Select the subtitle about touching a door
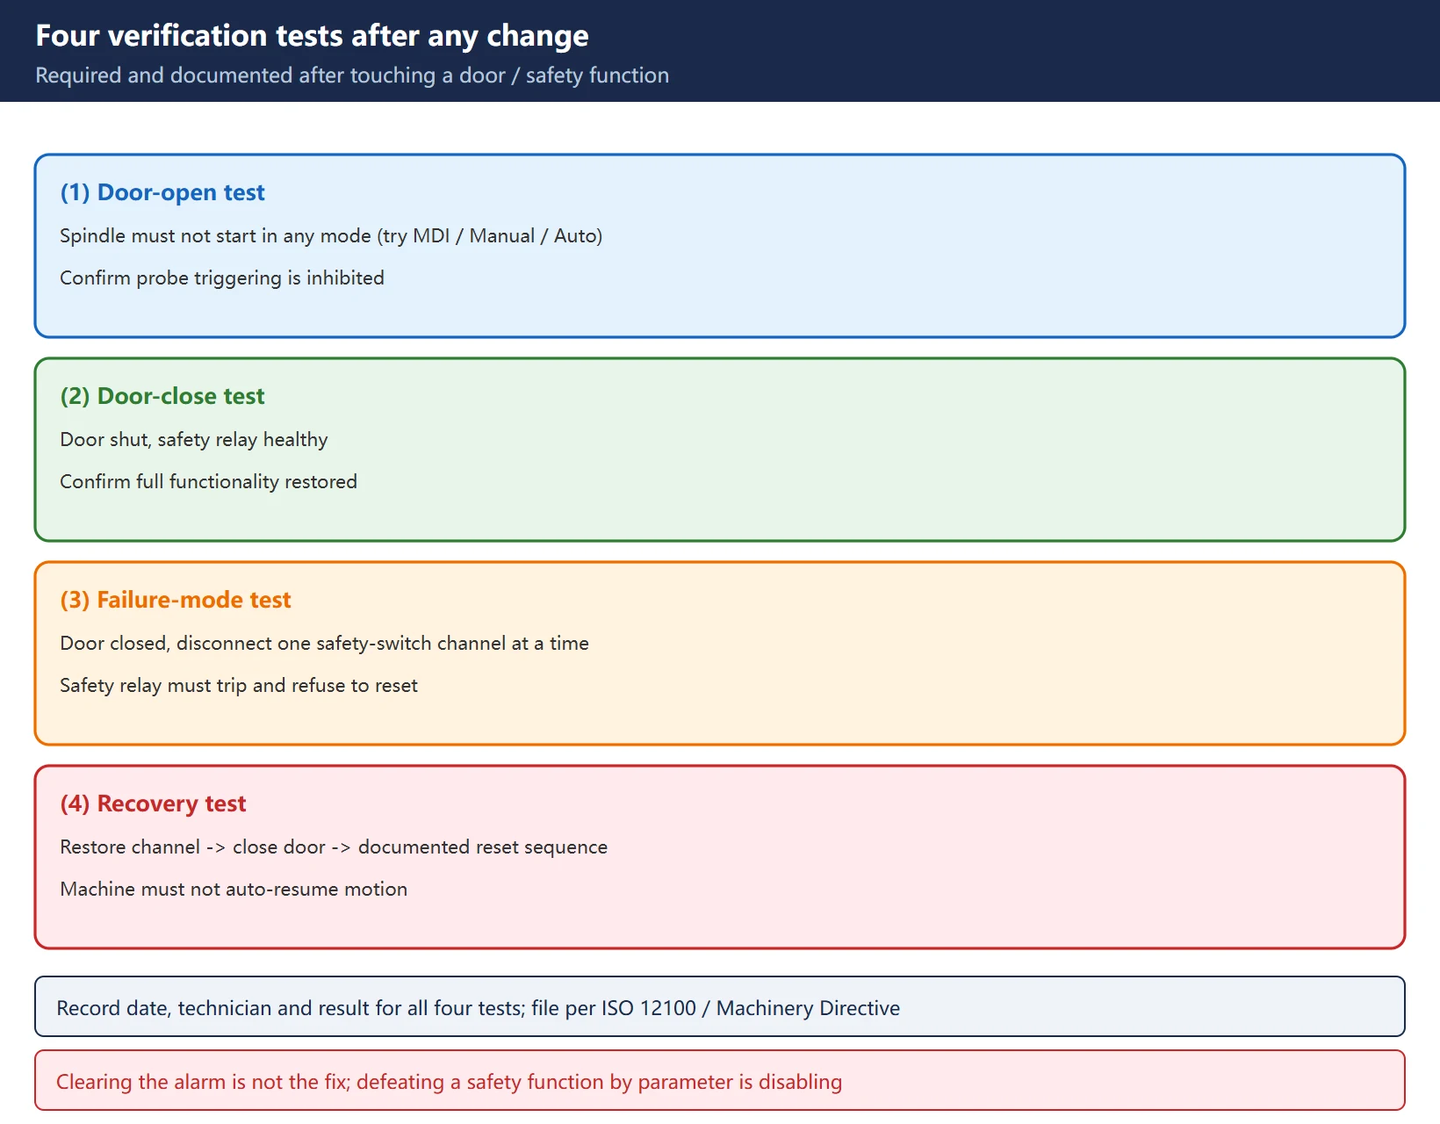This screenshot has height=1124, width=1440. coord(352,76)
